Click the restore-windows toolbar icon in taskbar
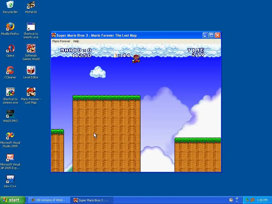This screenshot has height=204, width=272. point(237,199)
